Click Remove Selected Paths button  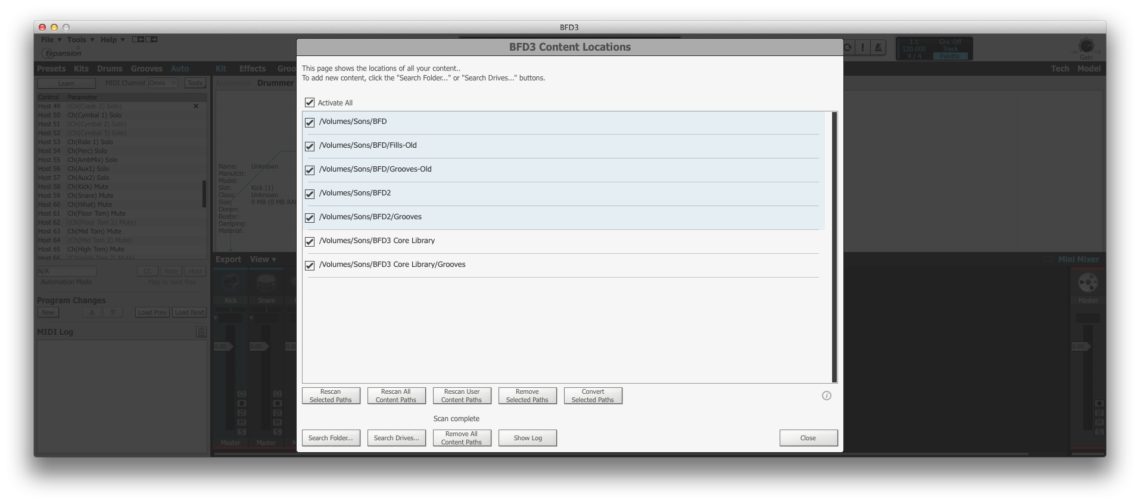tap(527, 396)
